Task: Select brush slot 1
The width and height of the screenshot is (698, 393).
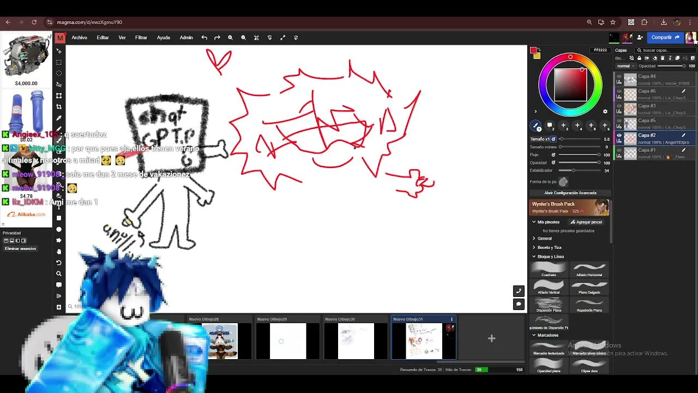Action: pyautogui.click(x=536, y=126)
